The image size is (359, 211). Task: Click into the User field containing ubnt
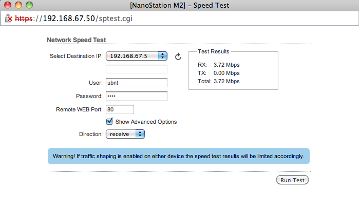[x=137, y=83]
